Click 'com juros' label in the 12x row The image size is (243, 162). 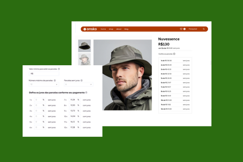(x=87, y=128)
